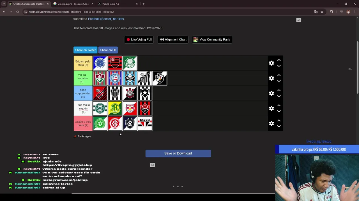Share tier list on Twitter
This screenshot has width=359, height=201.
coord(85,50)
